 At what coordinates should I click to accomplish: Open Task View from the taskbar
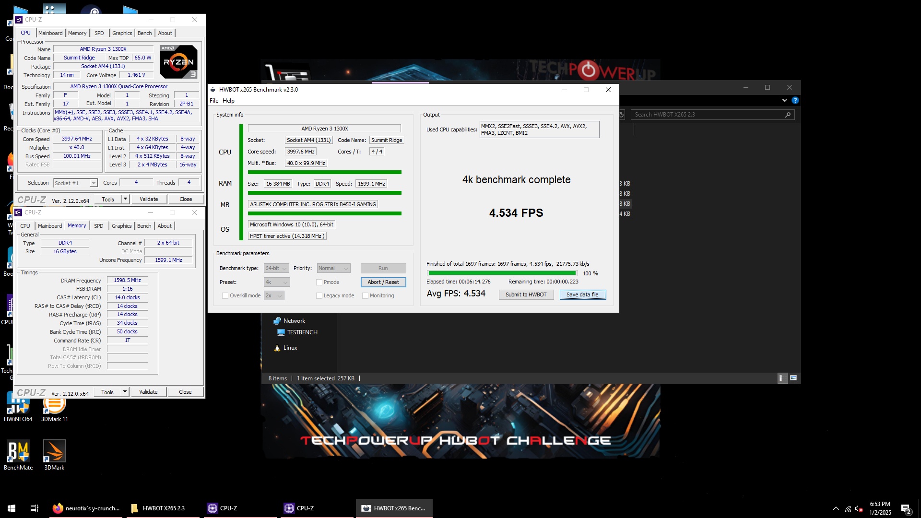click(x=35, y=508)
